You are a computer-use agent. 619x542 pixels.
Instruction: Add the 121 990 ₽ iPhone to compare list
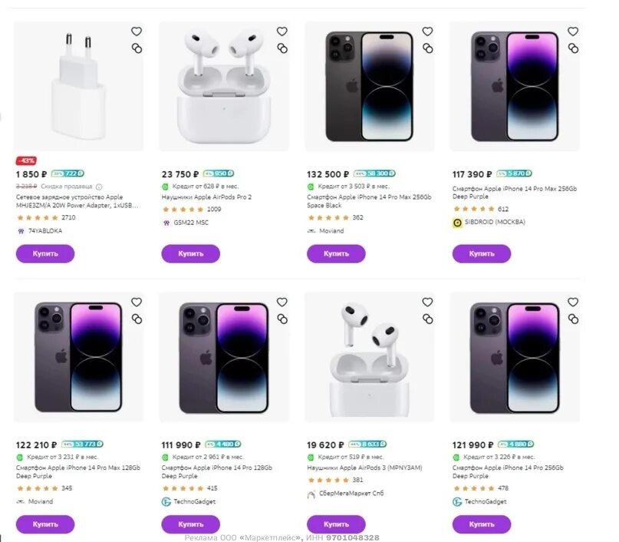coord(573,319)
